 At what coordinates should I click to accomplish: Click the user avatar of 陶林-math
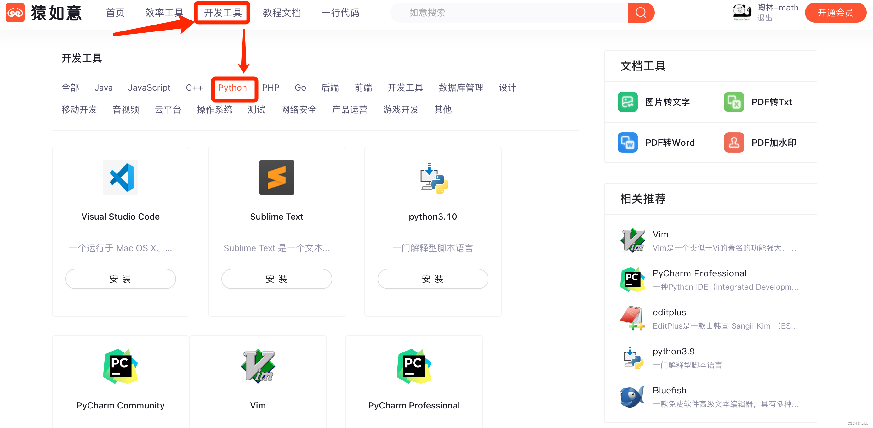[x=742, y=12]
